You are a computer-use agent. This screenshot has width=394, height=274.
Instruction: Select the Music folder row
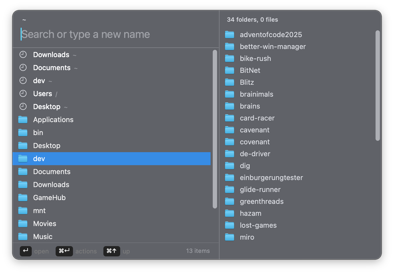coord(112,237)
